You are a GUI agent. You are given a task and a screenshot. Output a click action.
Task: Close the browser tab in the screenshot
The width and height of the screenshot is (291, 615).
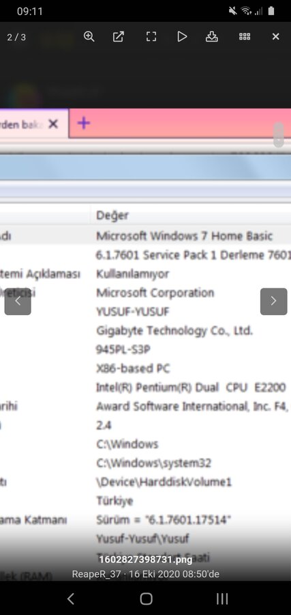[x=53, y=124]
